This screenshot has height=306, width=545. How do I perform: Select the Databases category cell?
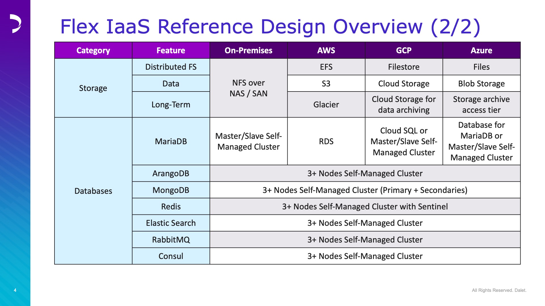(93, 191)
